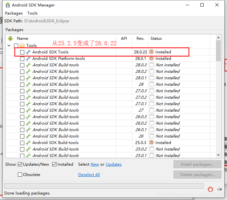Click wrench icon of Build-tools 27.0.1
The height and width of the screenshot is (200, 227).
(x=28, y=104)
